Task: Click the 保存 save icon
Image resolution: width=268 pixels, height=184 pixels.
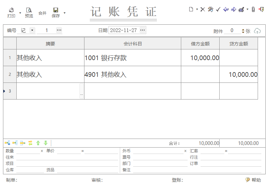Action: click(56, 10)
